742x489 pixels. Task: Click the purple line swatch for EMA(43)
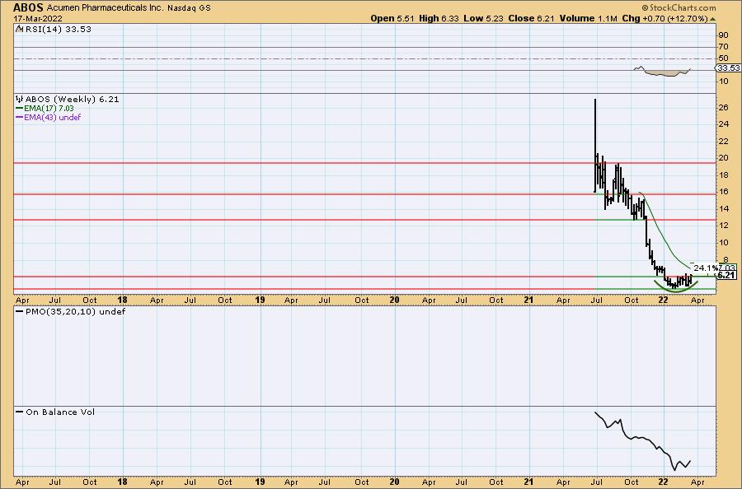coord(20,117)
